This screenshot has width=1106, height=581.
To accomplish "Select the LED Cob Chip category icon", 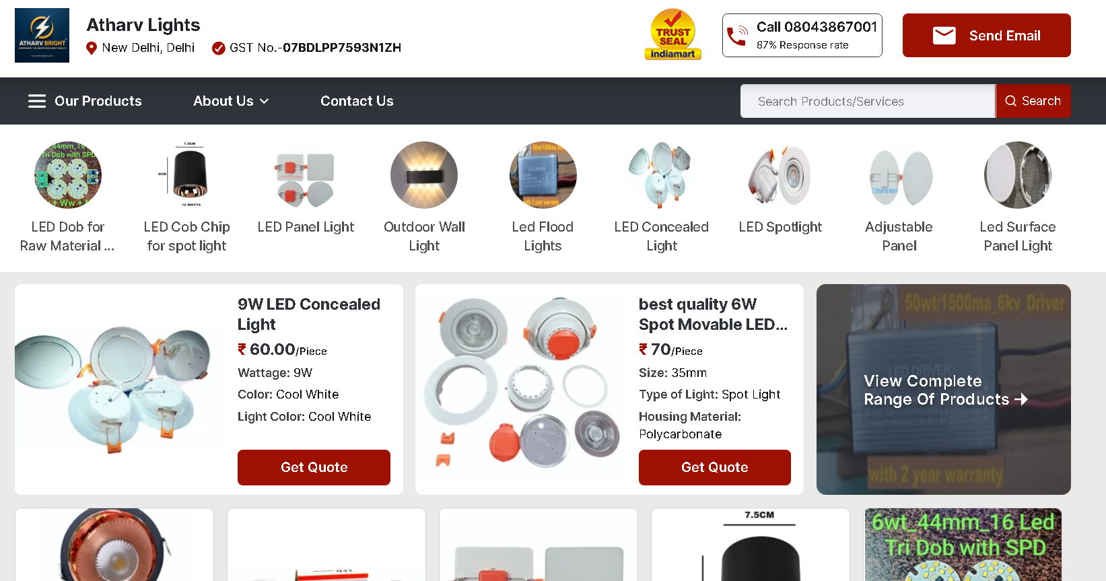I will (x=186, y=175).
